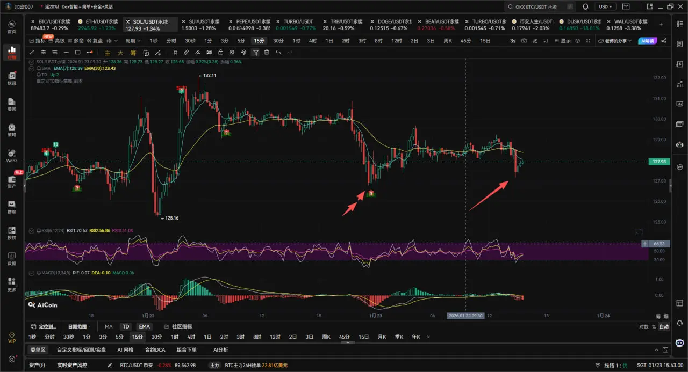The height and width of the screenshot is (372, 688).
Task: Select the 4时 interval in top bar
Action: 313,41
